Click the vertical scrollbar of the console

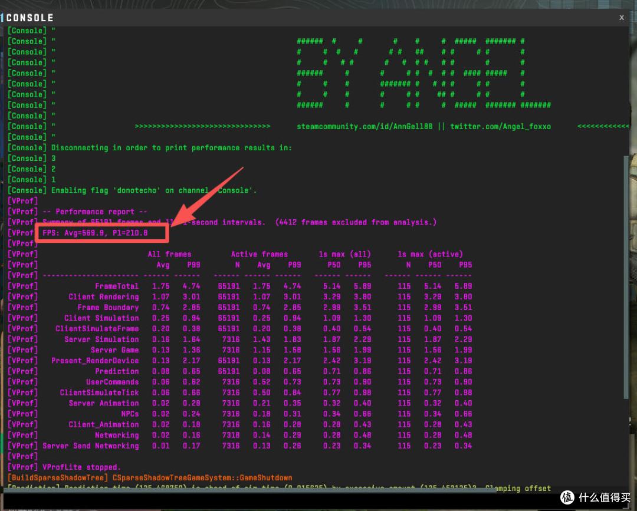[x=626, y=276]
